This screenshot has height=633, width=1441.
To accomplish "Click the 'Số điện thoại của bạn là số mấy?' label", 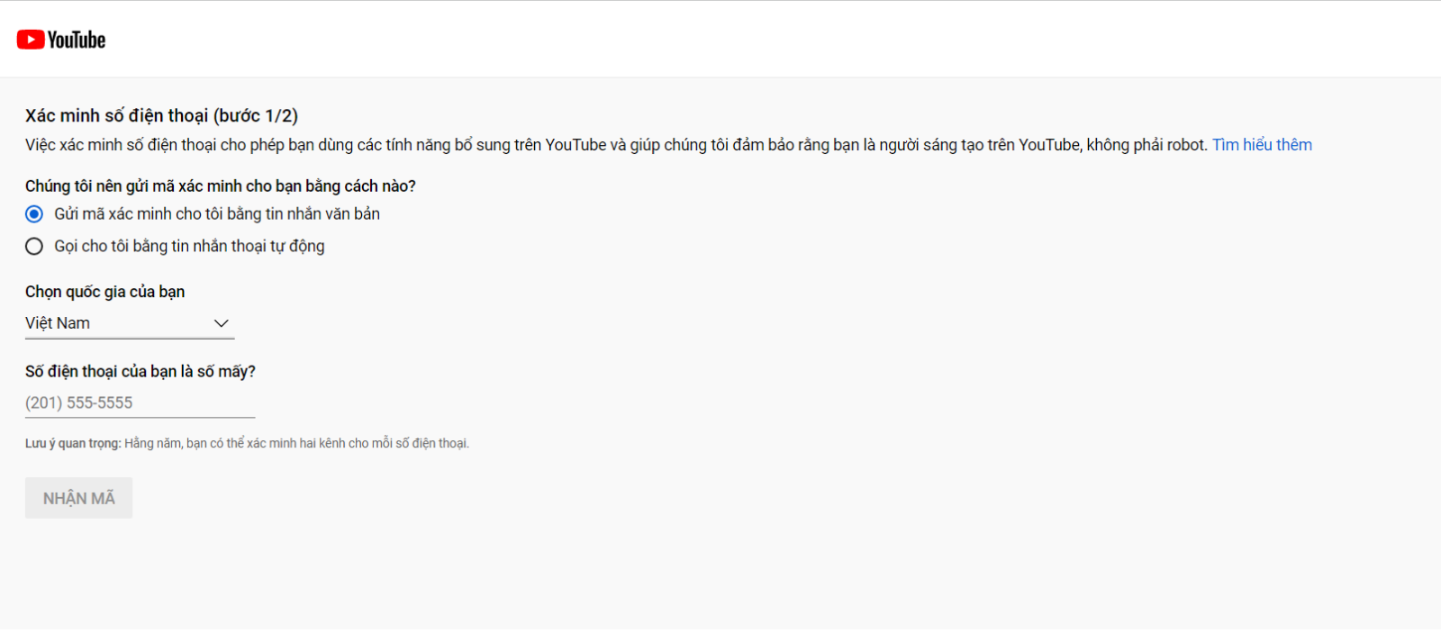I will pos(140,372).
